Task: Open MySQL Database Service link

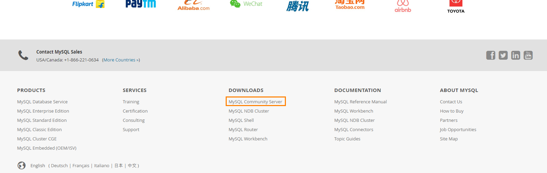Action: pyautogui.click(x=42, y=102)
